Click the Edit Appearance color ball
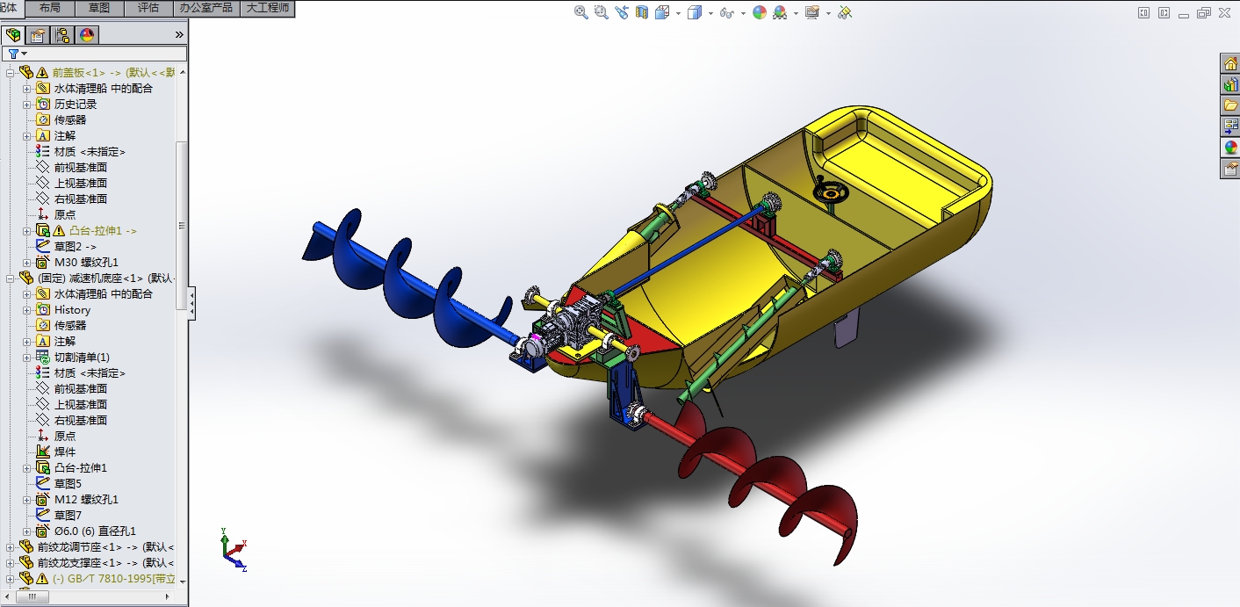 pos(759,12)
